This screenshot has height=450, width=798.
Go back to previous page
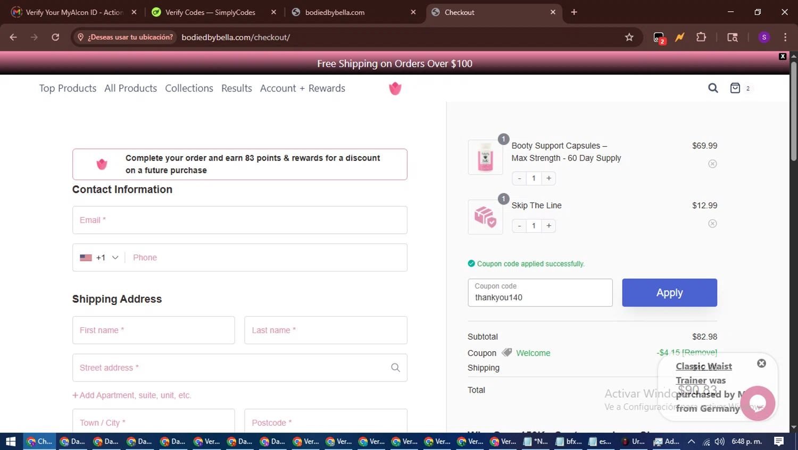tap(13, 37)
